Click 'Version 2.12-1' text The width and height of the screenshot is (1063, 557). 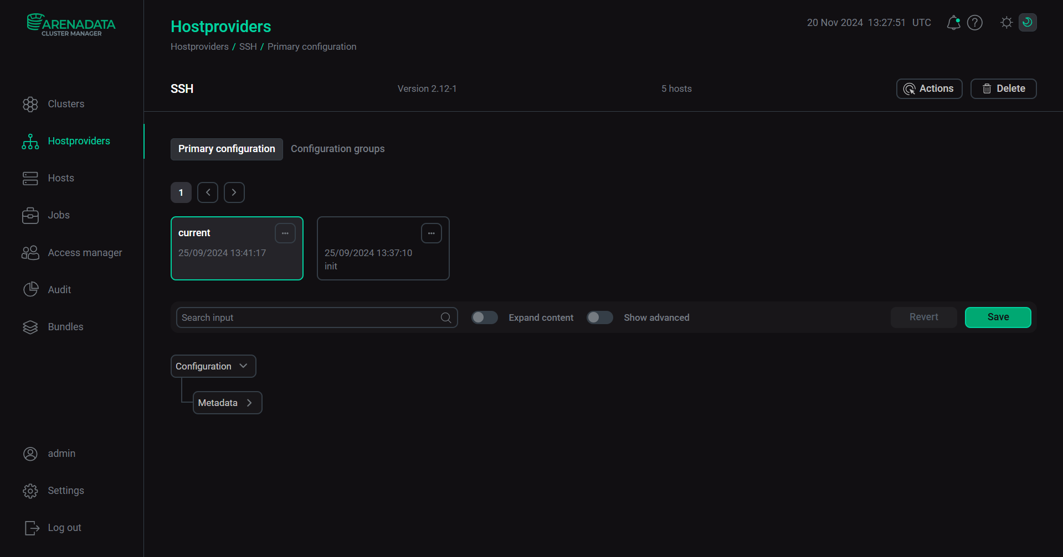pyautogui.click(x=427, y=89)
